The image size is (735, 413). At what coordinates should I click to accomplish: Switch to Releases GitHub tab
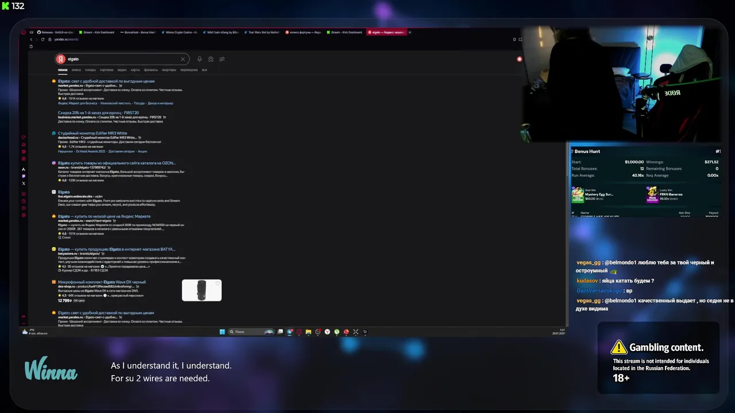(x=56, y=32)
